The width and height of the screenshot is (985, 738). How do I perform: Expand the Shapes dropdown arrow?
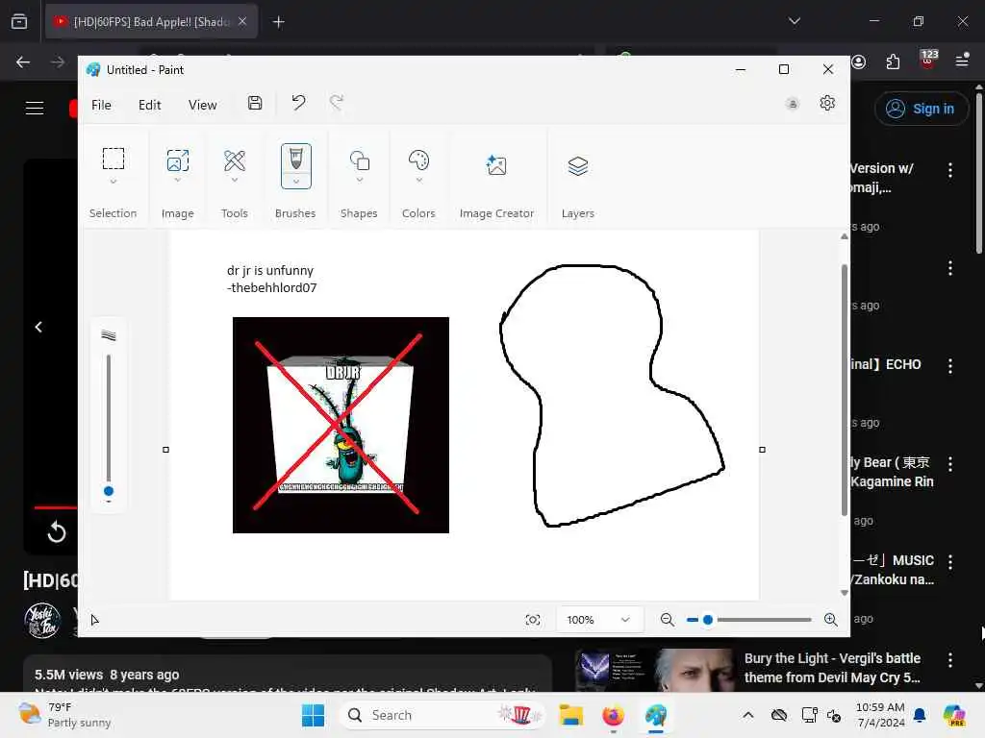click(x=360, y=180)
